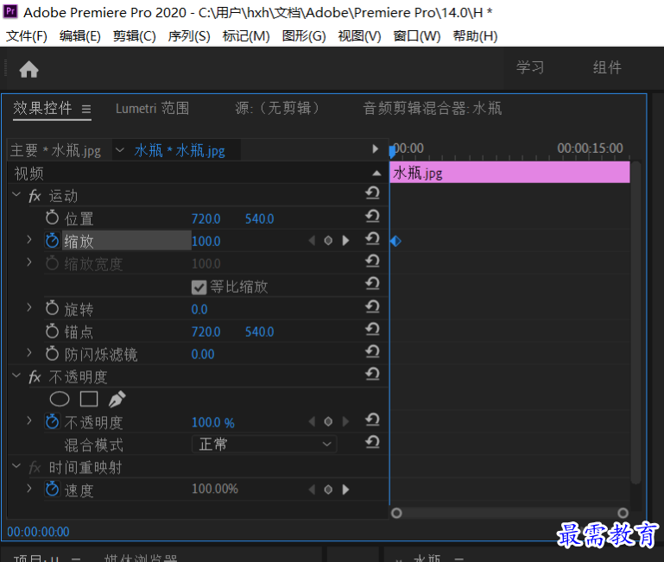This screenshot has height=562, width=664.
Task: Expand the 不透明度 percentage parameter
Action: coord(29,421)
